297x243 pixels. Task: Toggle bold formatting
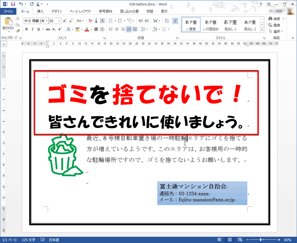point(27,29)
